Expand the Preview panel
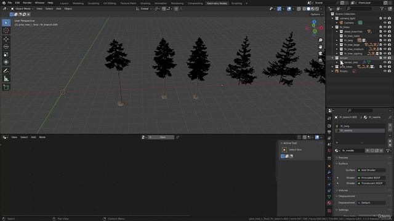 (343, 158)
